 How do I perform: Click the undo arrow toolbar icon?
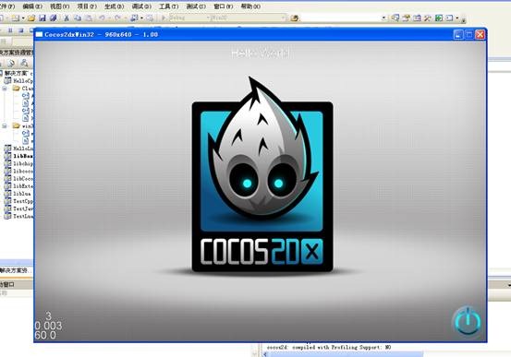click(x=102, y=18)
